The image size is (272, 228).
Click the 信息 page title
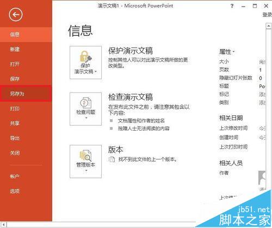click(81, 31)
